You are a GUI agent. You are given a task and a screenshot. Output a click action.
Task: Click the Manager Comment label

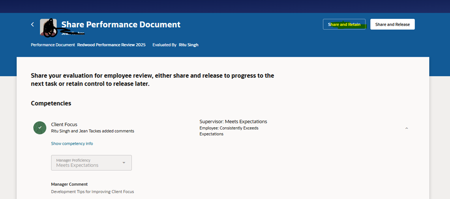[x=69, y=184]
